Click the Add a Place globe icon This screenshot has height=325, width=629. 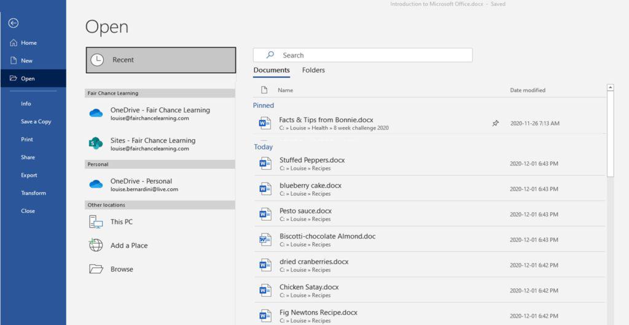click(96, 245)
